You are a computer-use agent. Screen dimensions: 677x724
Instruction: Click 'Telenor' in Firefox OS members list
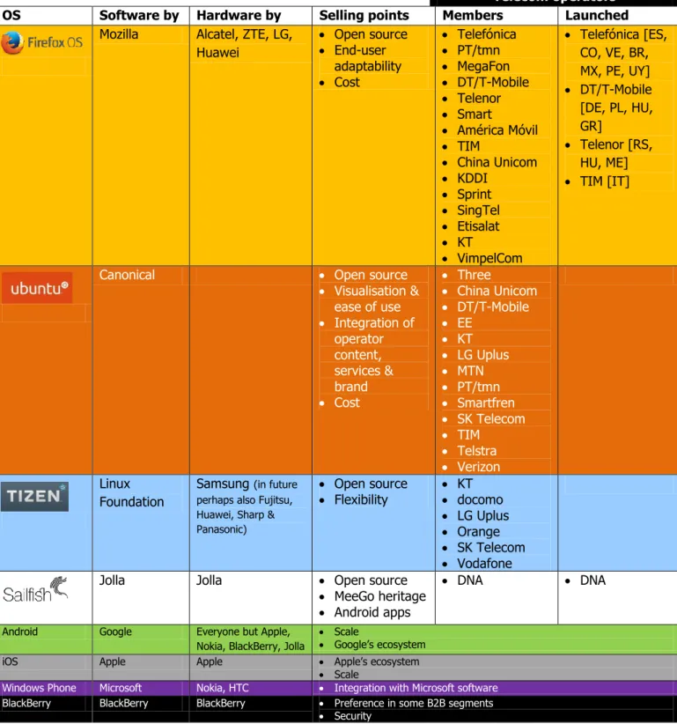point(479,99)
